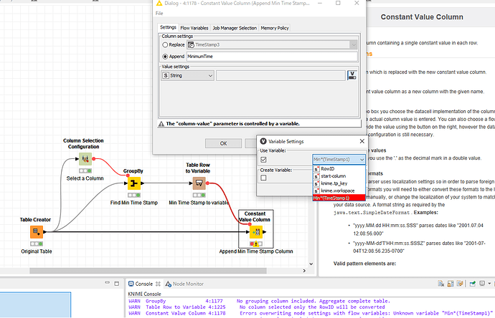Click the status lights under Table Creator
Viewport: 495px width, 318px height.
tap(37, 244)
